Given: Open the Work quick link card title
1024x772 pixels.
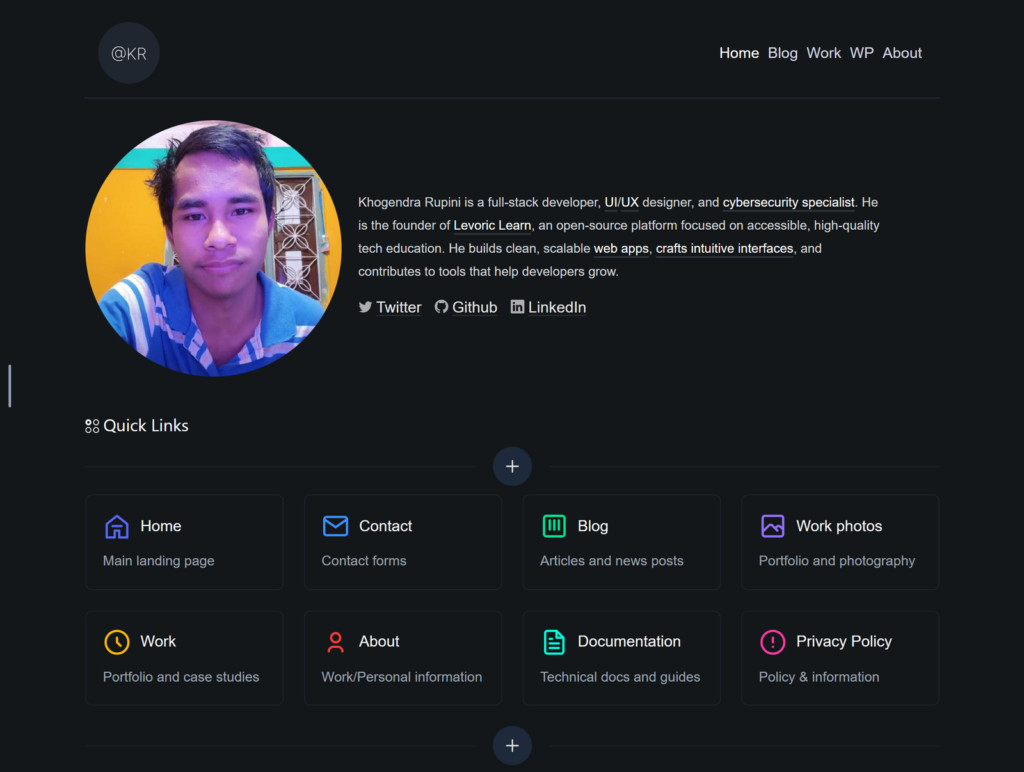Looking at the screenshot, I should [158, 641].
